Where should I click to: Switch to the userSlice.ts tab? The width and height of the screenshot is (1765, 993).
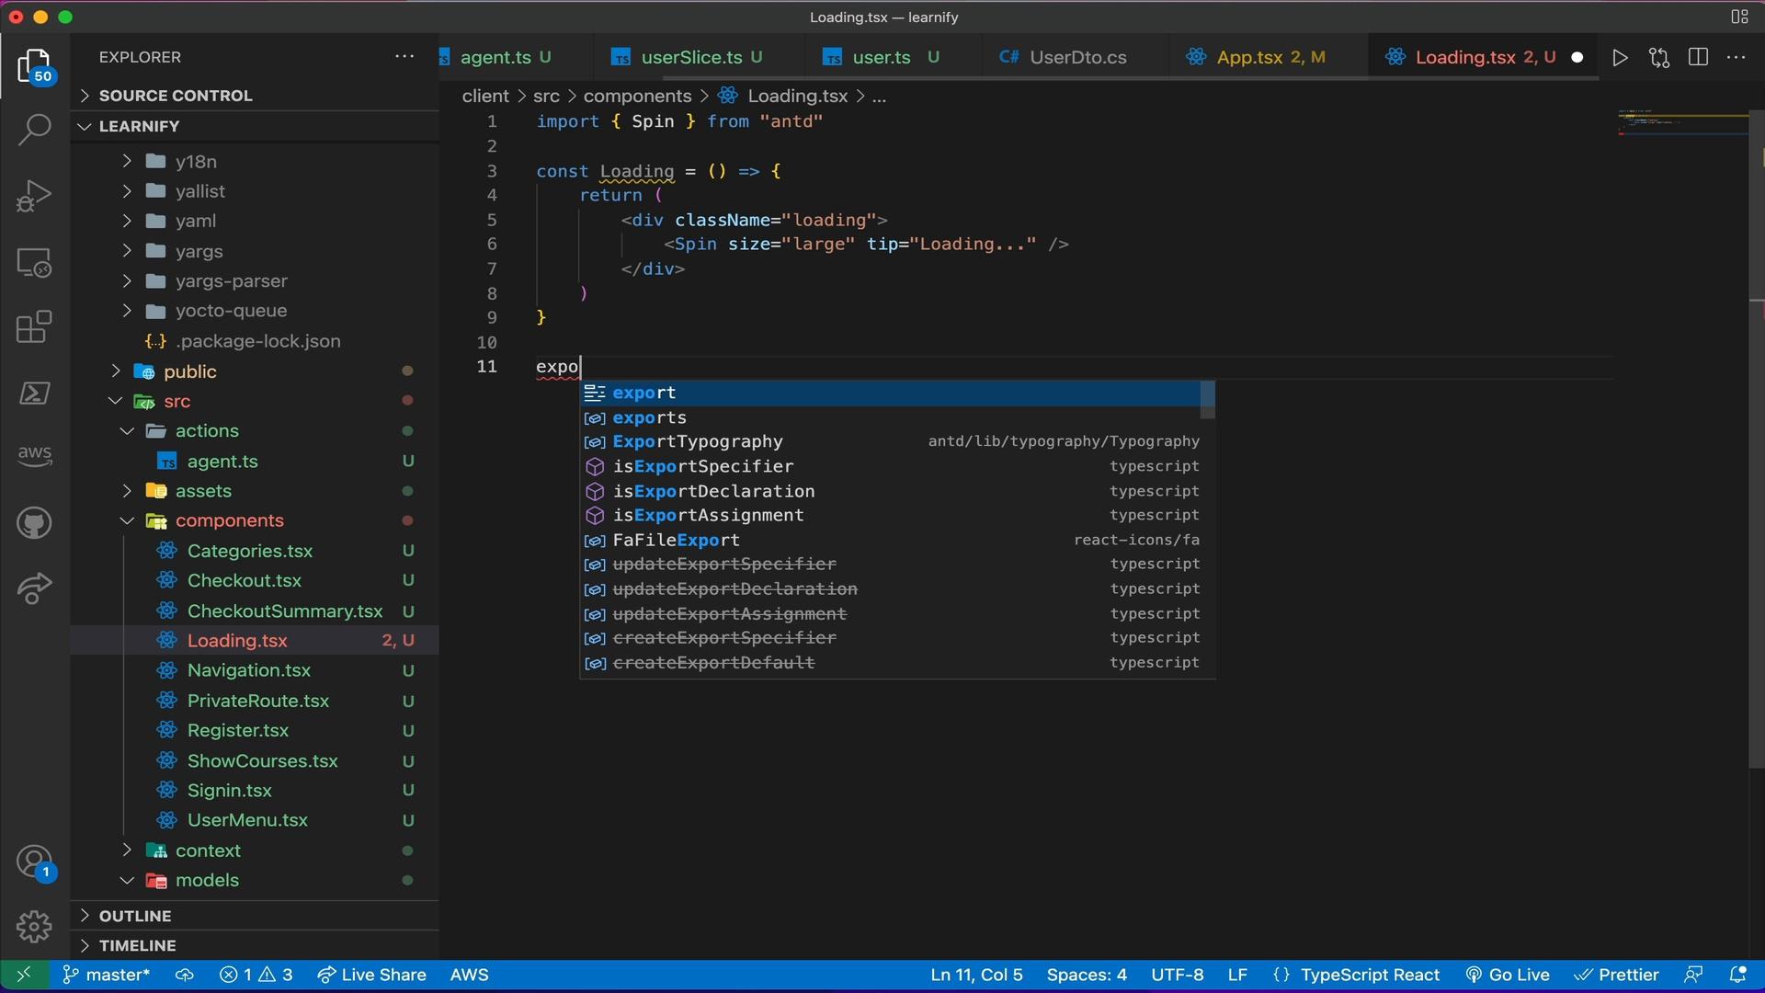(x=691, y=57)
